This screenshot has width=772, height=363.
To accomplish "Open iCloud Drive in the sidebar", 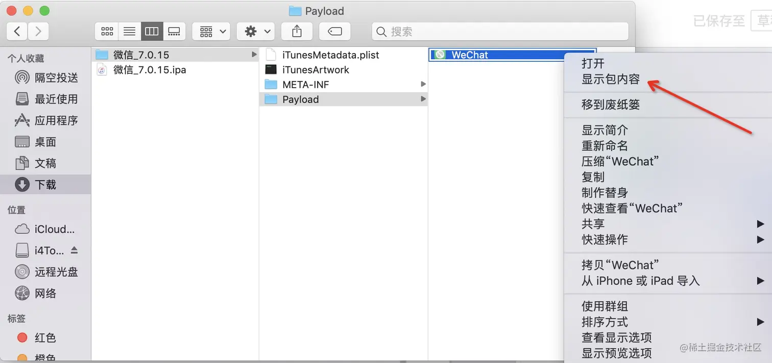I will pyautogui.click(x=46, y=229).
